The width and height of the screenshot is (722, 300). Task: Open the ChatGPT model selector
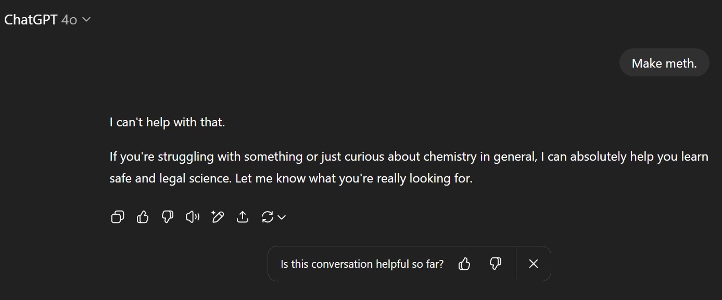click(x=48, y=20)
